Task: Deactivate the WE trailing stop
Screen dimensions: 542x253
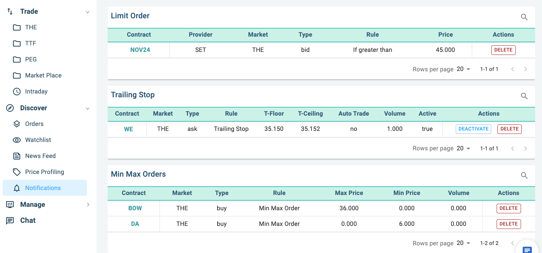Action: coord(473,129)
